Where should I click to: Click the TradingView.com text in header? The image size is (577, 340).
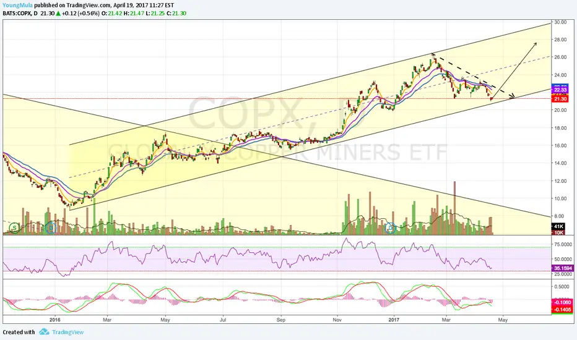click(x=89, y=6)
